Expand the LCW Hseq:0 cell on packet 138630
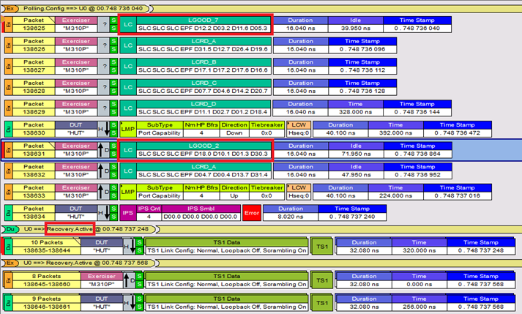 tap(299, 130)
